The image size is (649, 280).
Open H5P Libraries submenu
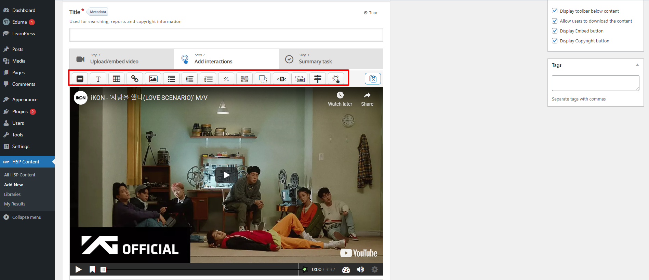pos(12,194)
